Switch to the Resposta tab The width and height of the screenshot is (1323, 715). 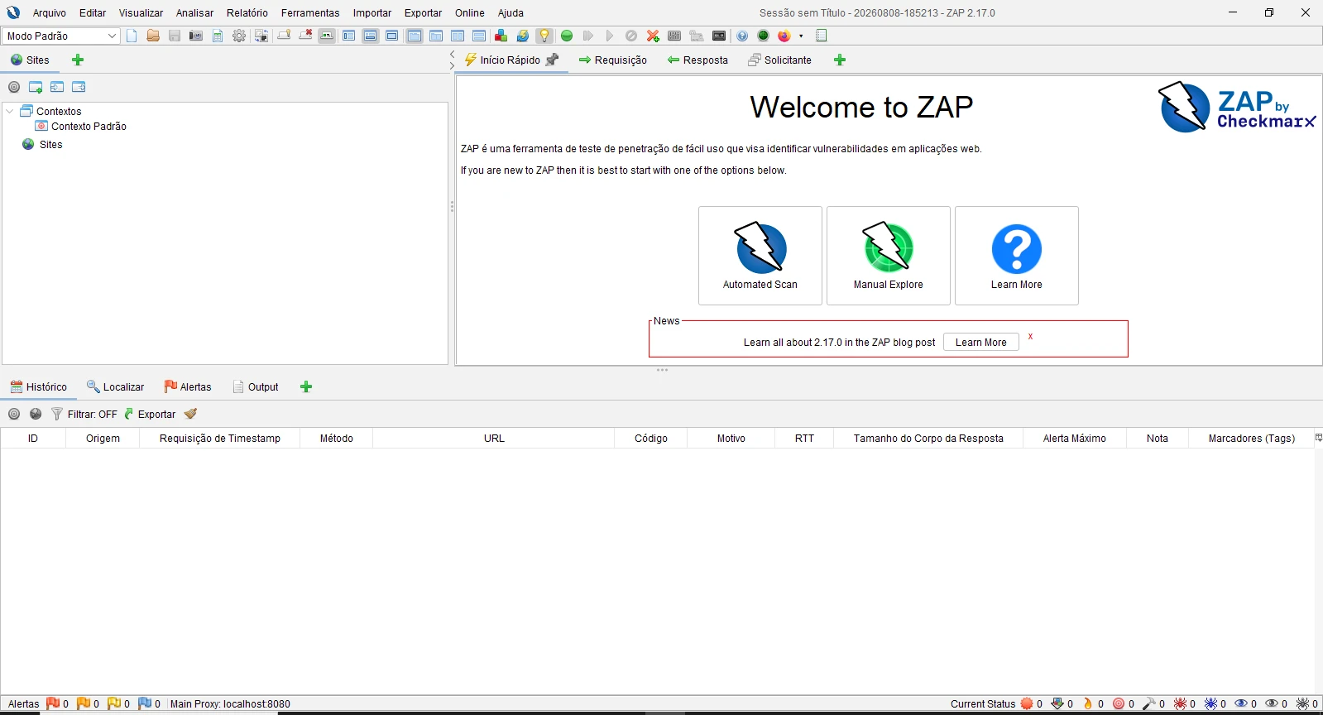click(697, 60)
